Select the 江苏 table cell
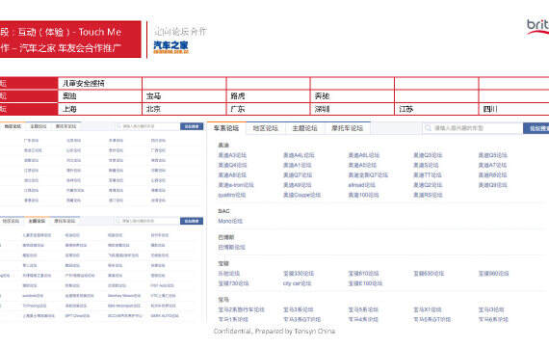Image resolution: width=549 pixels, height=347 pixels. click(x=436, y=109)
